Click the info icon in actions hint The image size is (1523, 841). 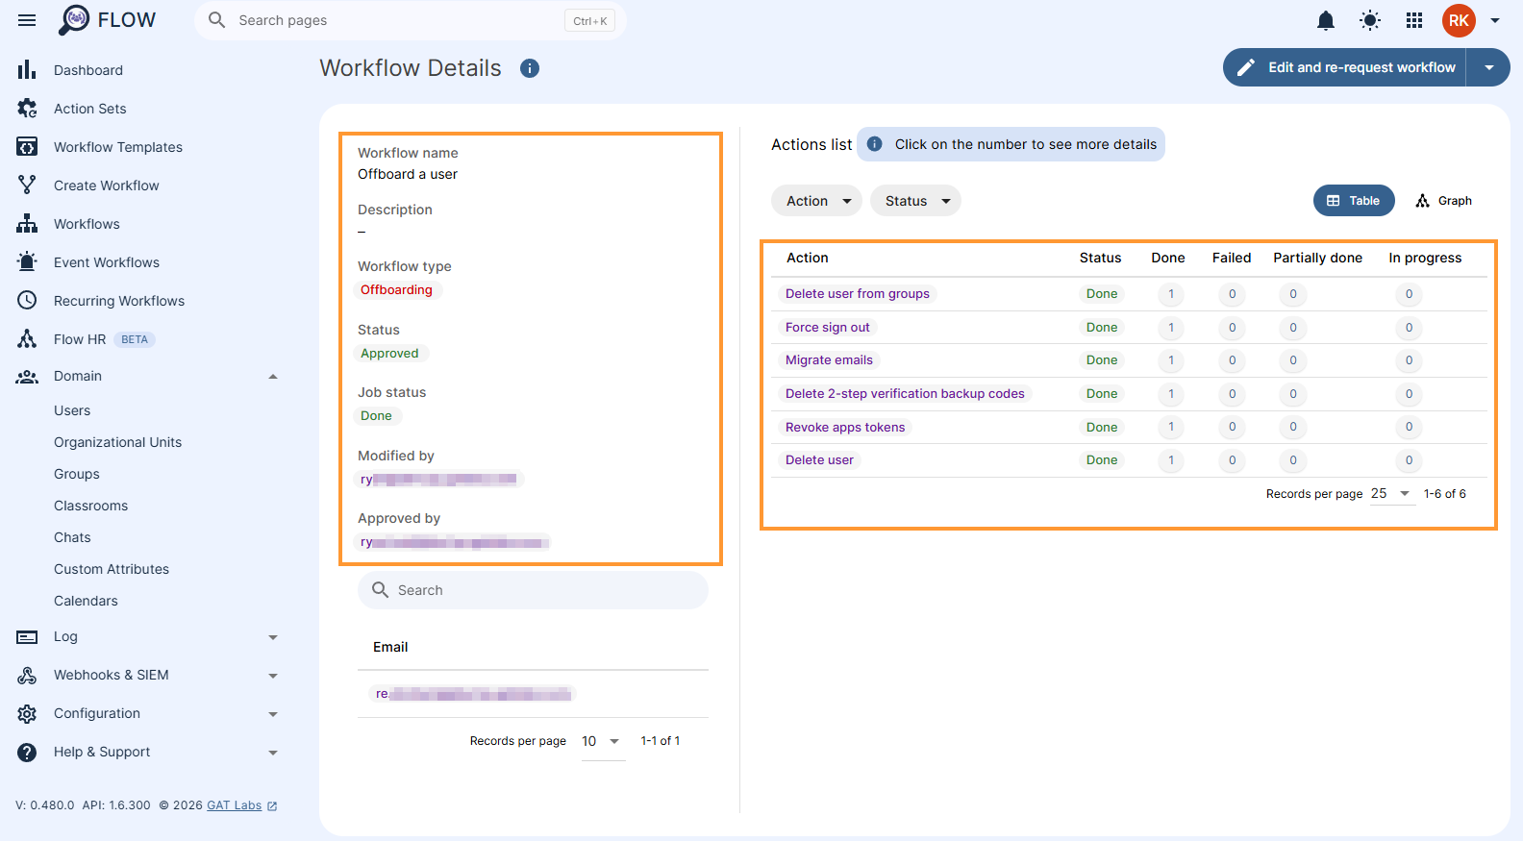[x=875, y=144]
